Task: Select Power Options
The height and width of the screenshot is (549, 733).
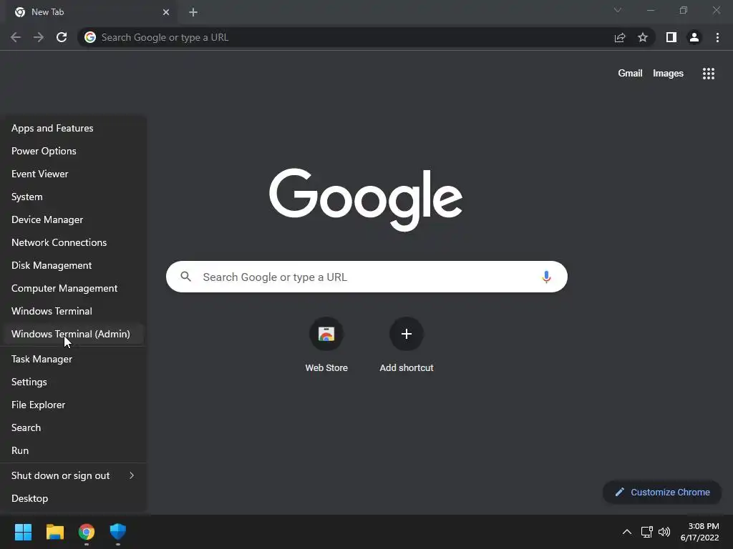Action: tap(74, 151)
